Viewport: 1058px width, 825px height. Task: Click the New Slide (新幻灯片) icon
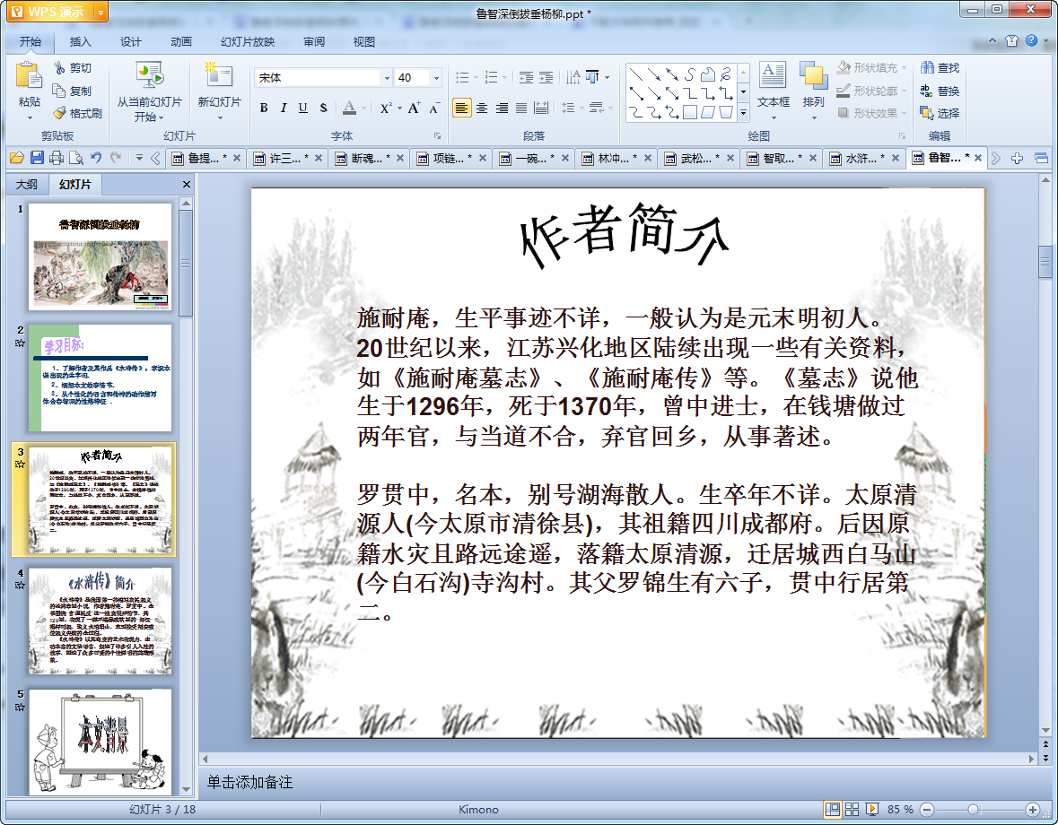click(x=219, y=75)
